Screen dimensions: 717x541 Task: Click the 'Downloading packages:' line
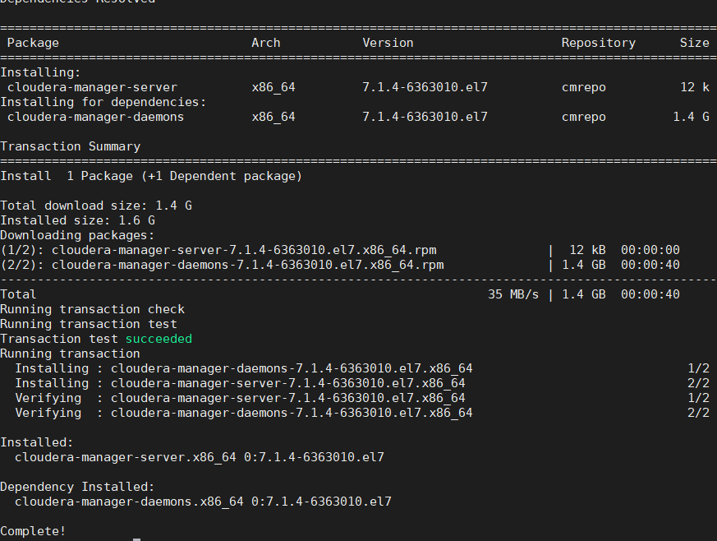point(77,235)
